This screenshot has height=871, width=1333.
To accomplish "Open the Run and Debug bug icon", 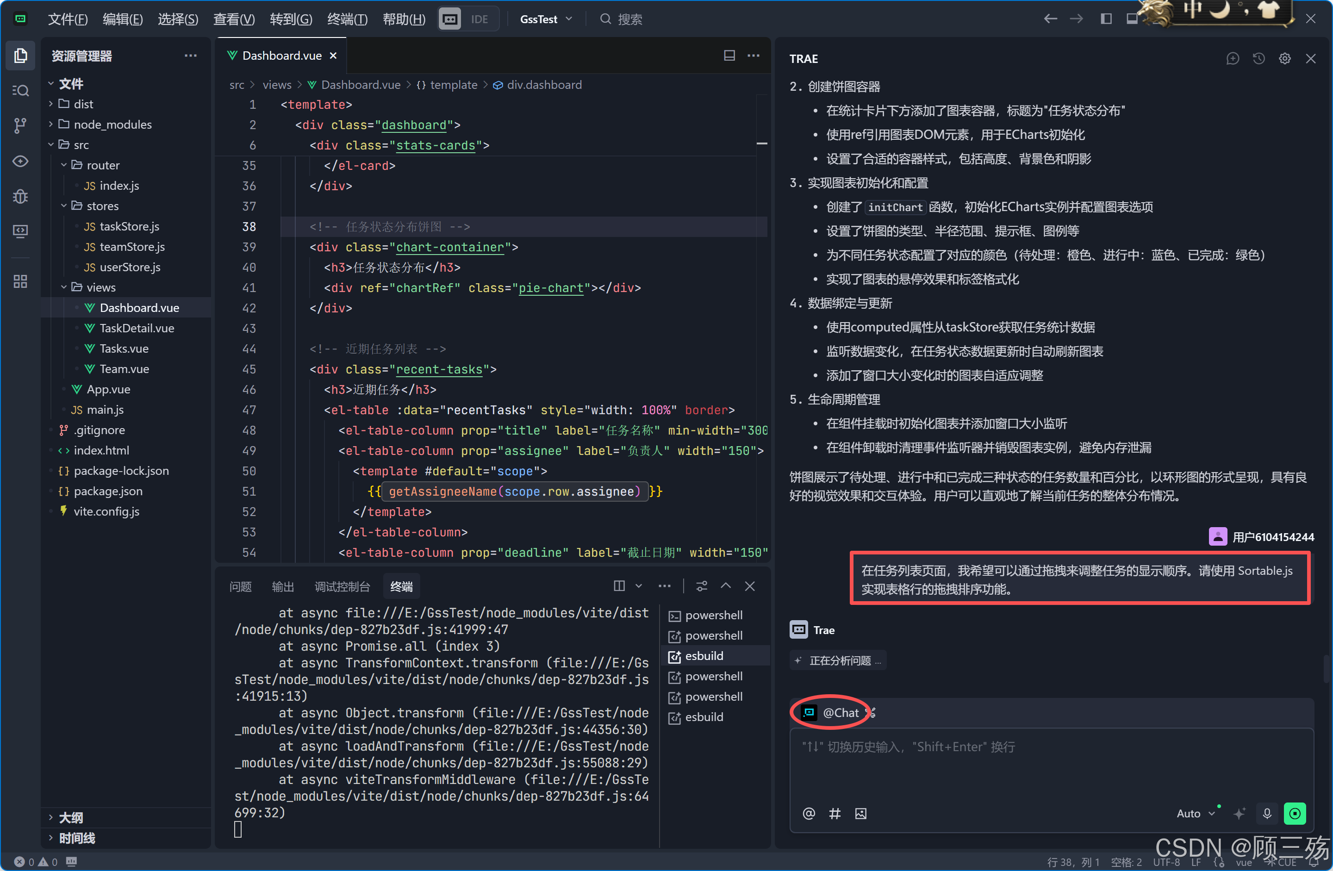I will 21,196.
